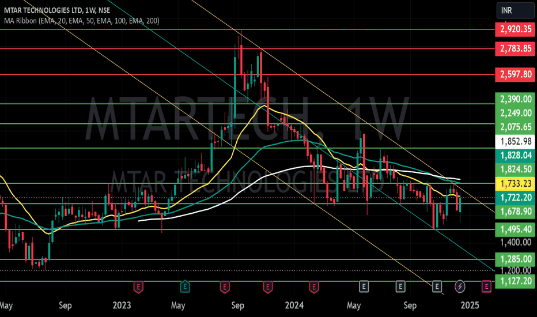Select the 1,127.20 green price label
The width and height of the screenshot is (537, 317).
[x=515, y=281]
